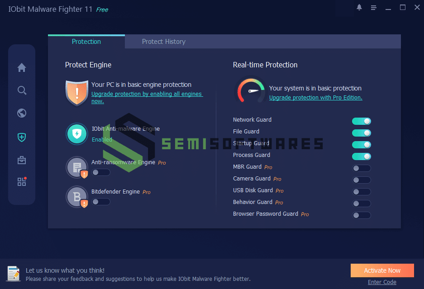The image size is (424, 289).
Task: Open the Scan magnifier icon in sidebar
Action: point(22,90)
